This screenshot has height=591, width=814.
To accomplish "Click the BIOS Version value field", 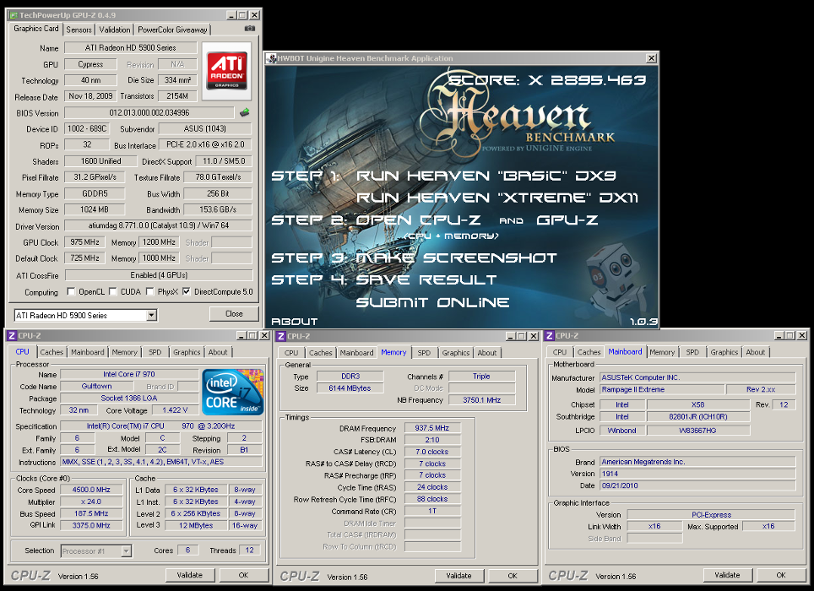I will pos(149,112).
